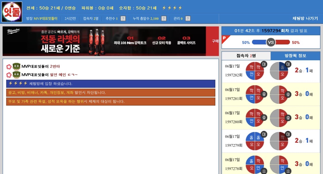Click avatar beside message 2연타
The height and width of the screenshot is (174, 323).
16,67
